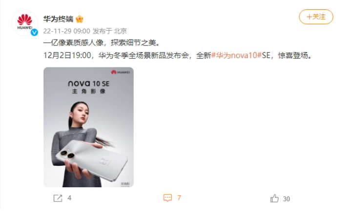Click the comment count 7
Screen dimensions: 347x218
tap(179, 198)
